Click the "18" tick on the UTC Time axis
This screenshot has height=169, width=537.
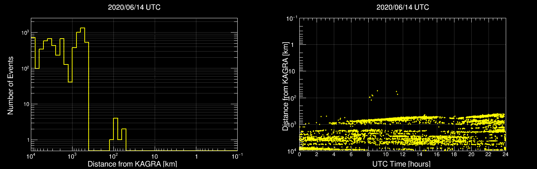454,154
